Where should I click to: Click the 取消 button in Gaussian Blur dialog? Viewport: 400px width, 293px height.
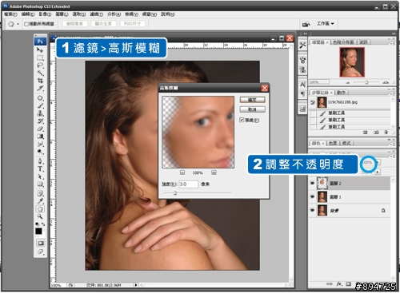coord(252,109)
